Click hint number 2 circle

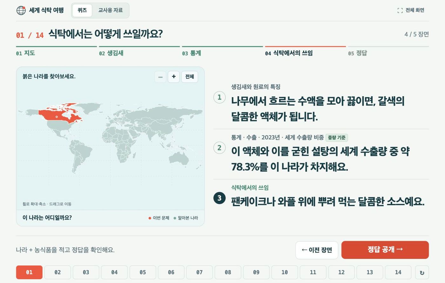pos(219,148)
